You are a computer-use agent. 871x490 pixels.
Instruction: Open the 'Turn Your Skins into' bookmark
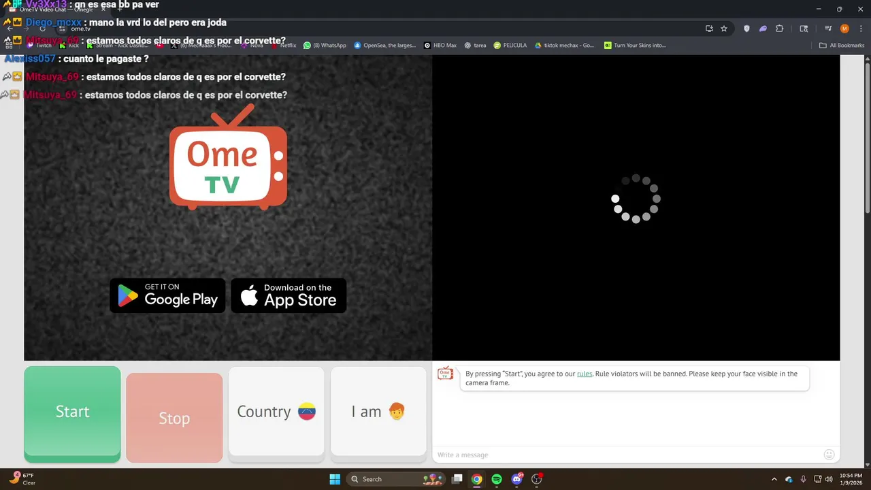pos(635,46)
